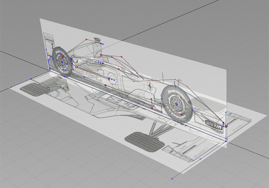Click the Ferrari shield logo on the car body
The width and height of the screenshot is (269, 188).
click(148, 86)
